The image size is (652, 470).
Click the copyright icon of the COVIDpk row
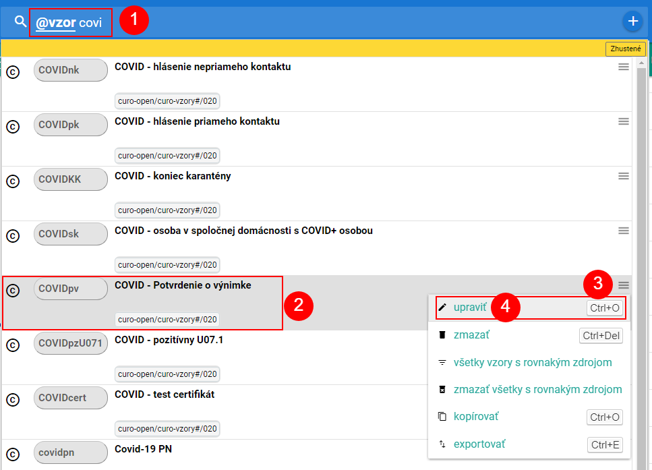(13, 127)
